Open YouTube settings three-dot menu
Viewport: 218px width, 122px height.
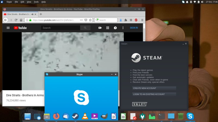click(x=123, y=28)
